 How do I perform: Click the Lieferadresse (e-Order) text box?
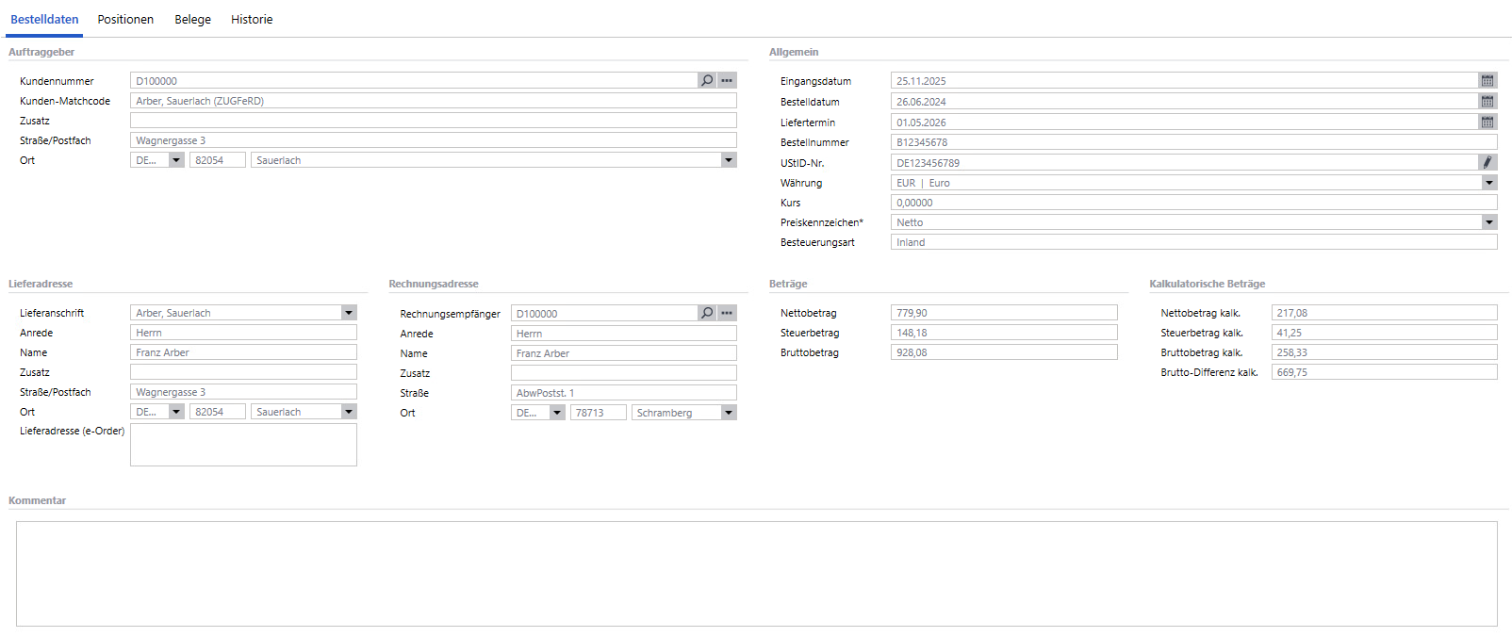click(243, 445)
